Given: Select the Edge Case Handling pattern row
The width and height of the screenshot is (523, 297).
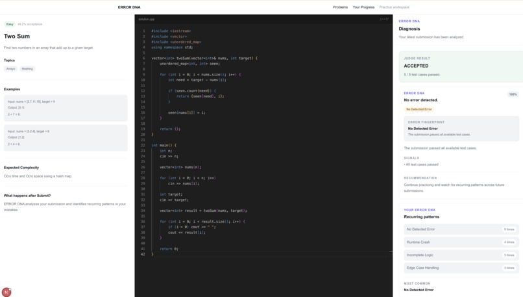Looking at the screenshot, I should tap(461, 268).
